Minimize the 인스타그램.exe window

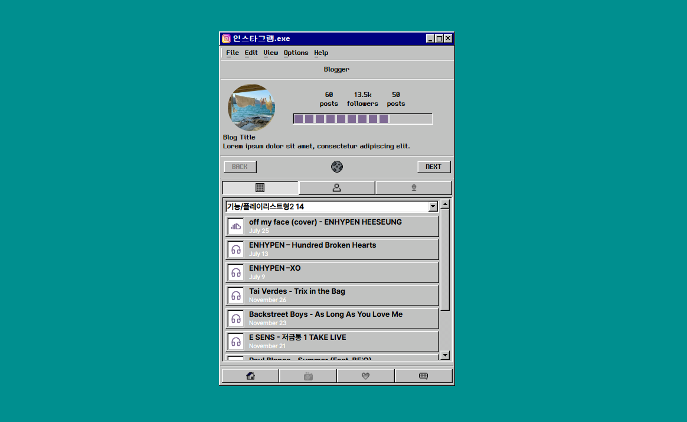click(x=430, y=38)
